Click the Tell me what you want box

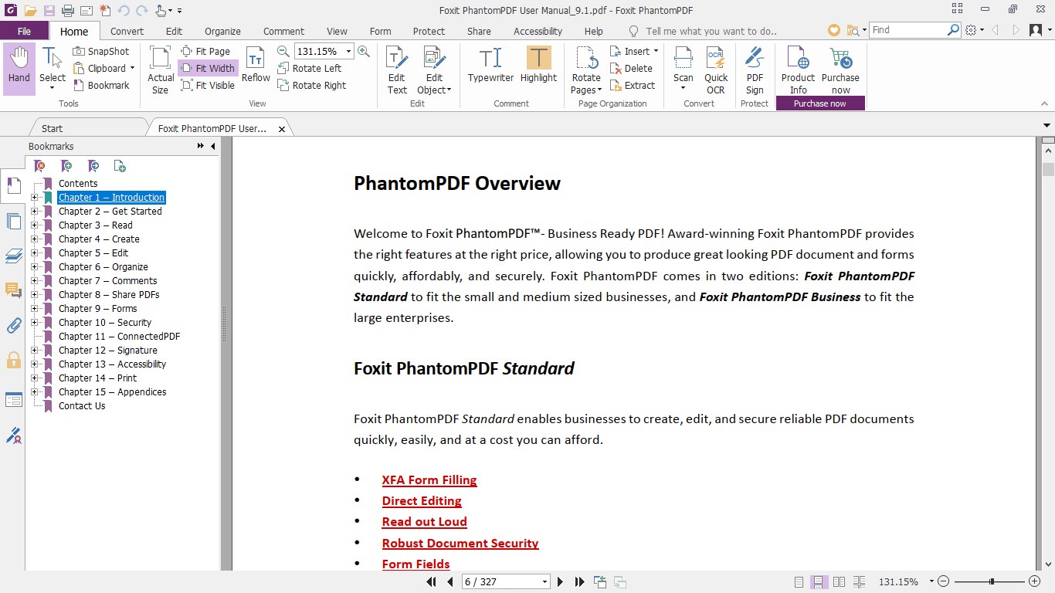coord(711,31)
